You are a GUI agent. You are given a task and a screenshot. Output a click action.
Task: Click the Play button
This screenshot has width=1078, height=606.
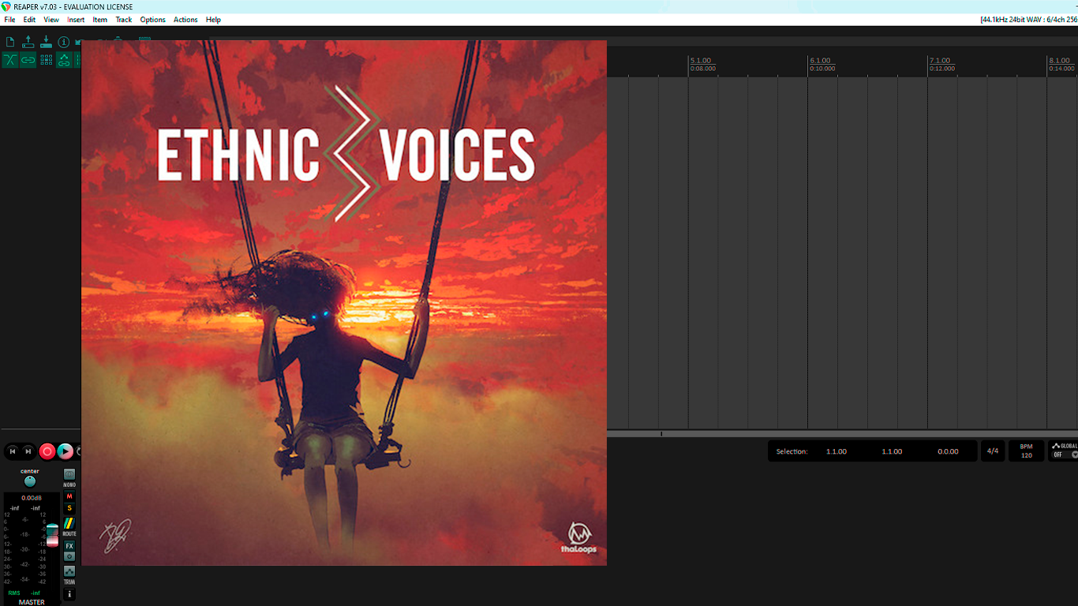coord(66,451)
